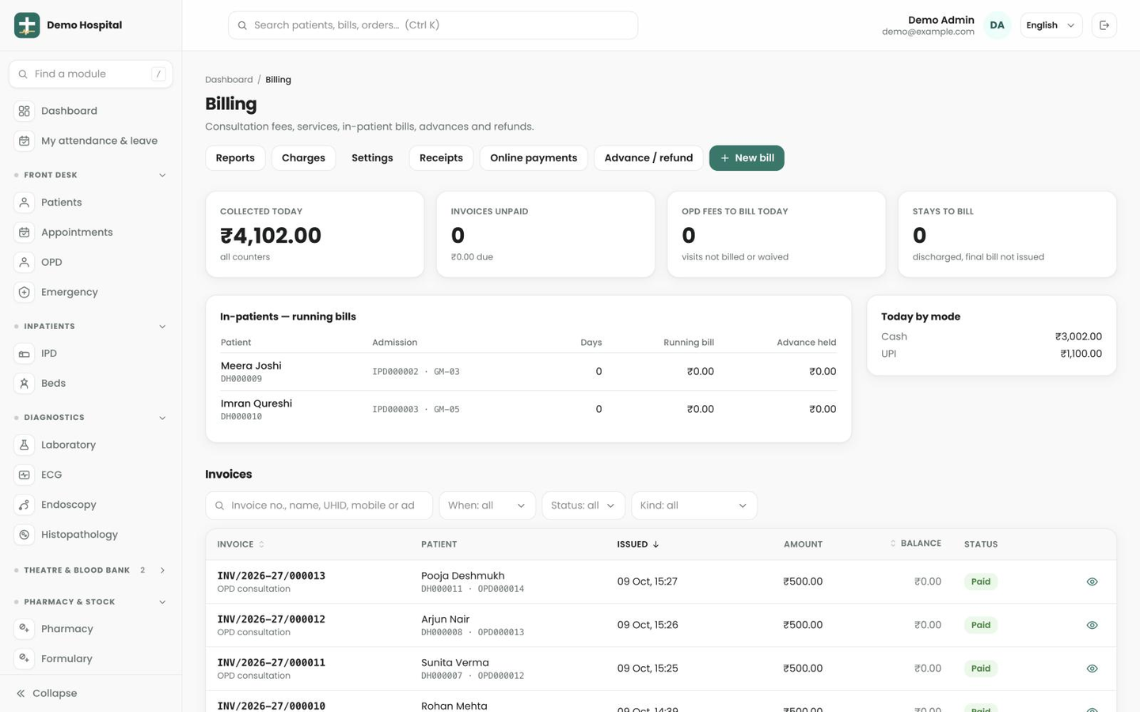View invoice INV/2026-27/000013 with eye icon
The image size is (1140, 712).
(x=1092, y=581)
